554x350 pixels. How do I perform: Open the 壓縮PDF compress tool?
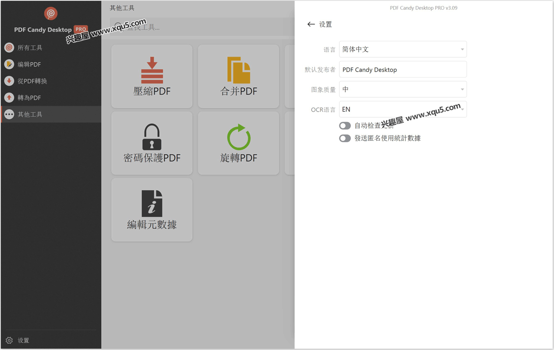coord(152,76)
